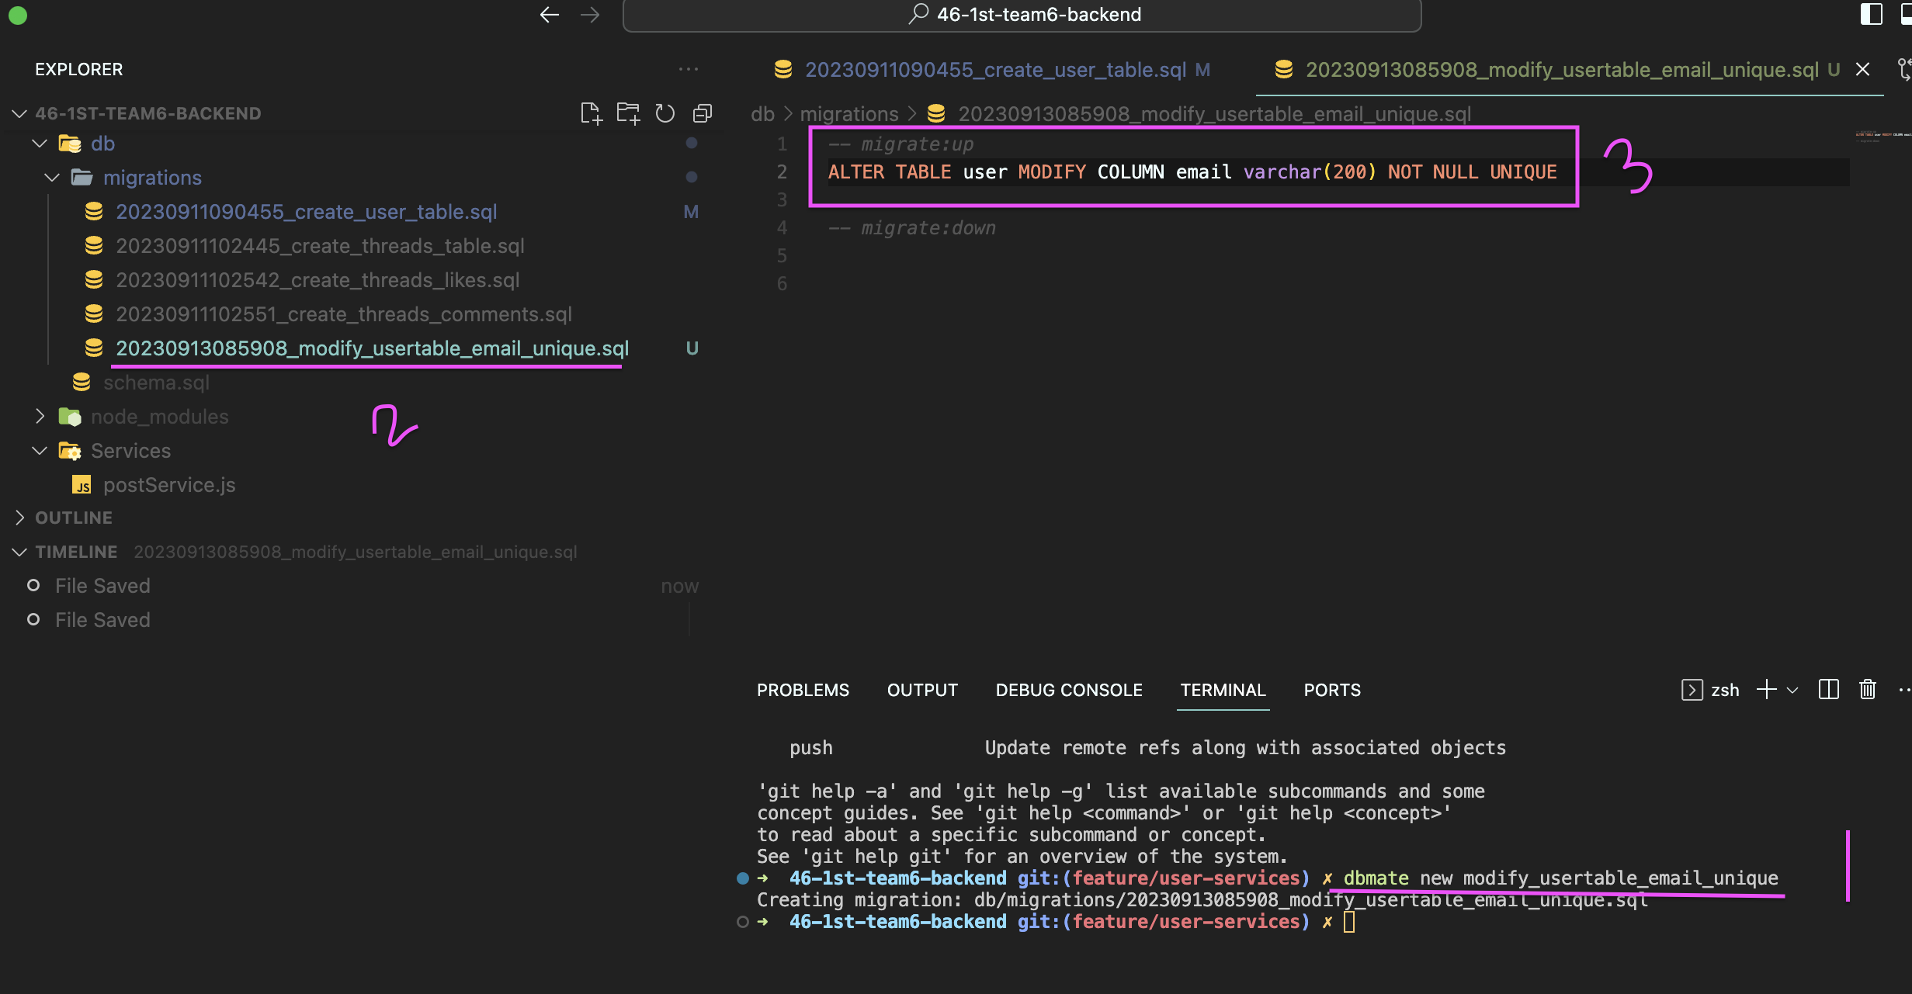
Task: Refresh the Explorer file tree
Action: [x=665, y=113]
